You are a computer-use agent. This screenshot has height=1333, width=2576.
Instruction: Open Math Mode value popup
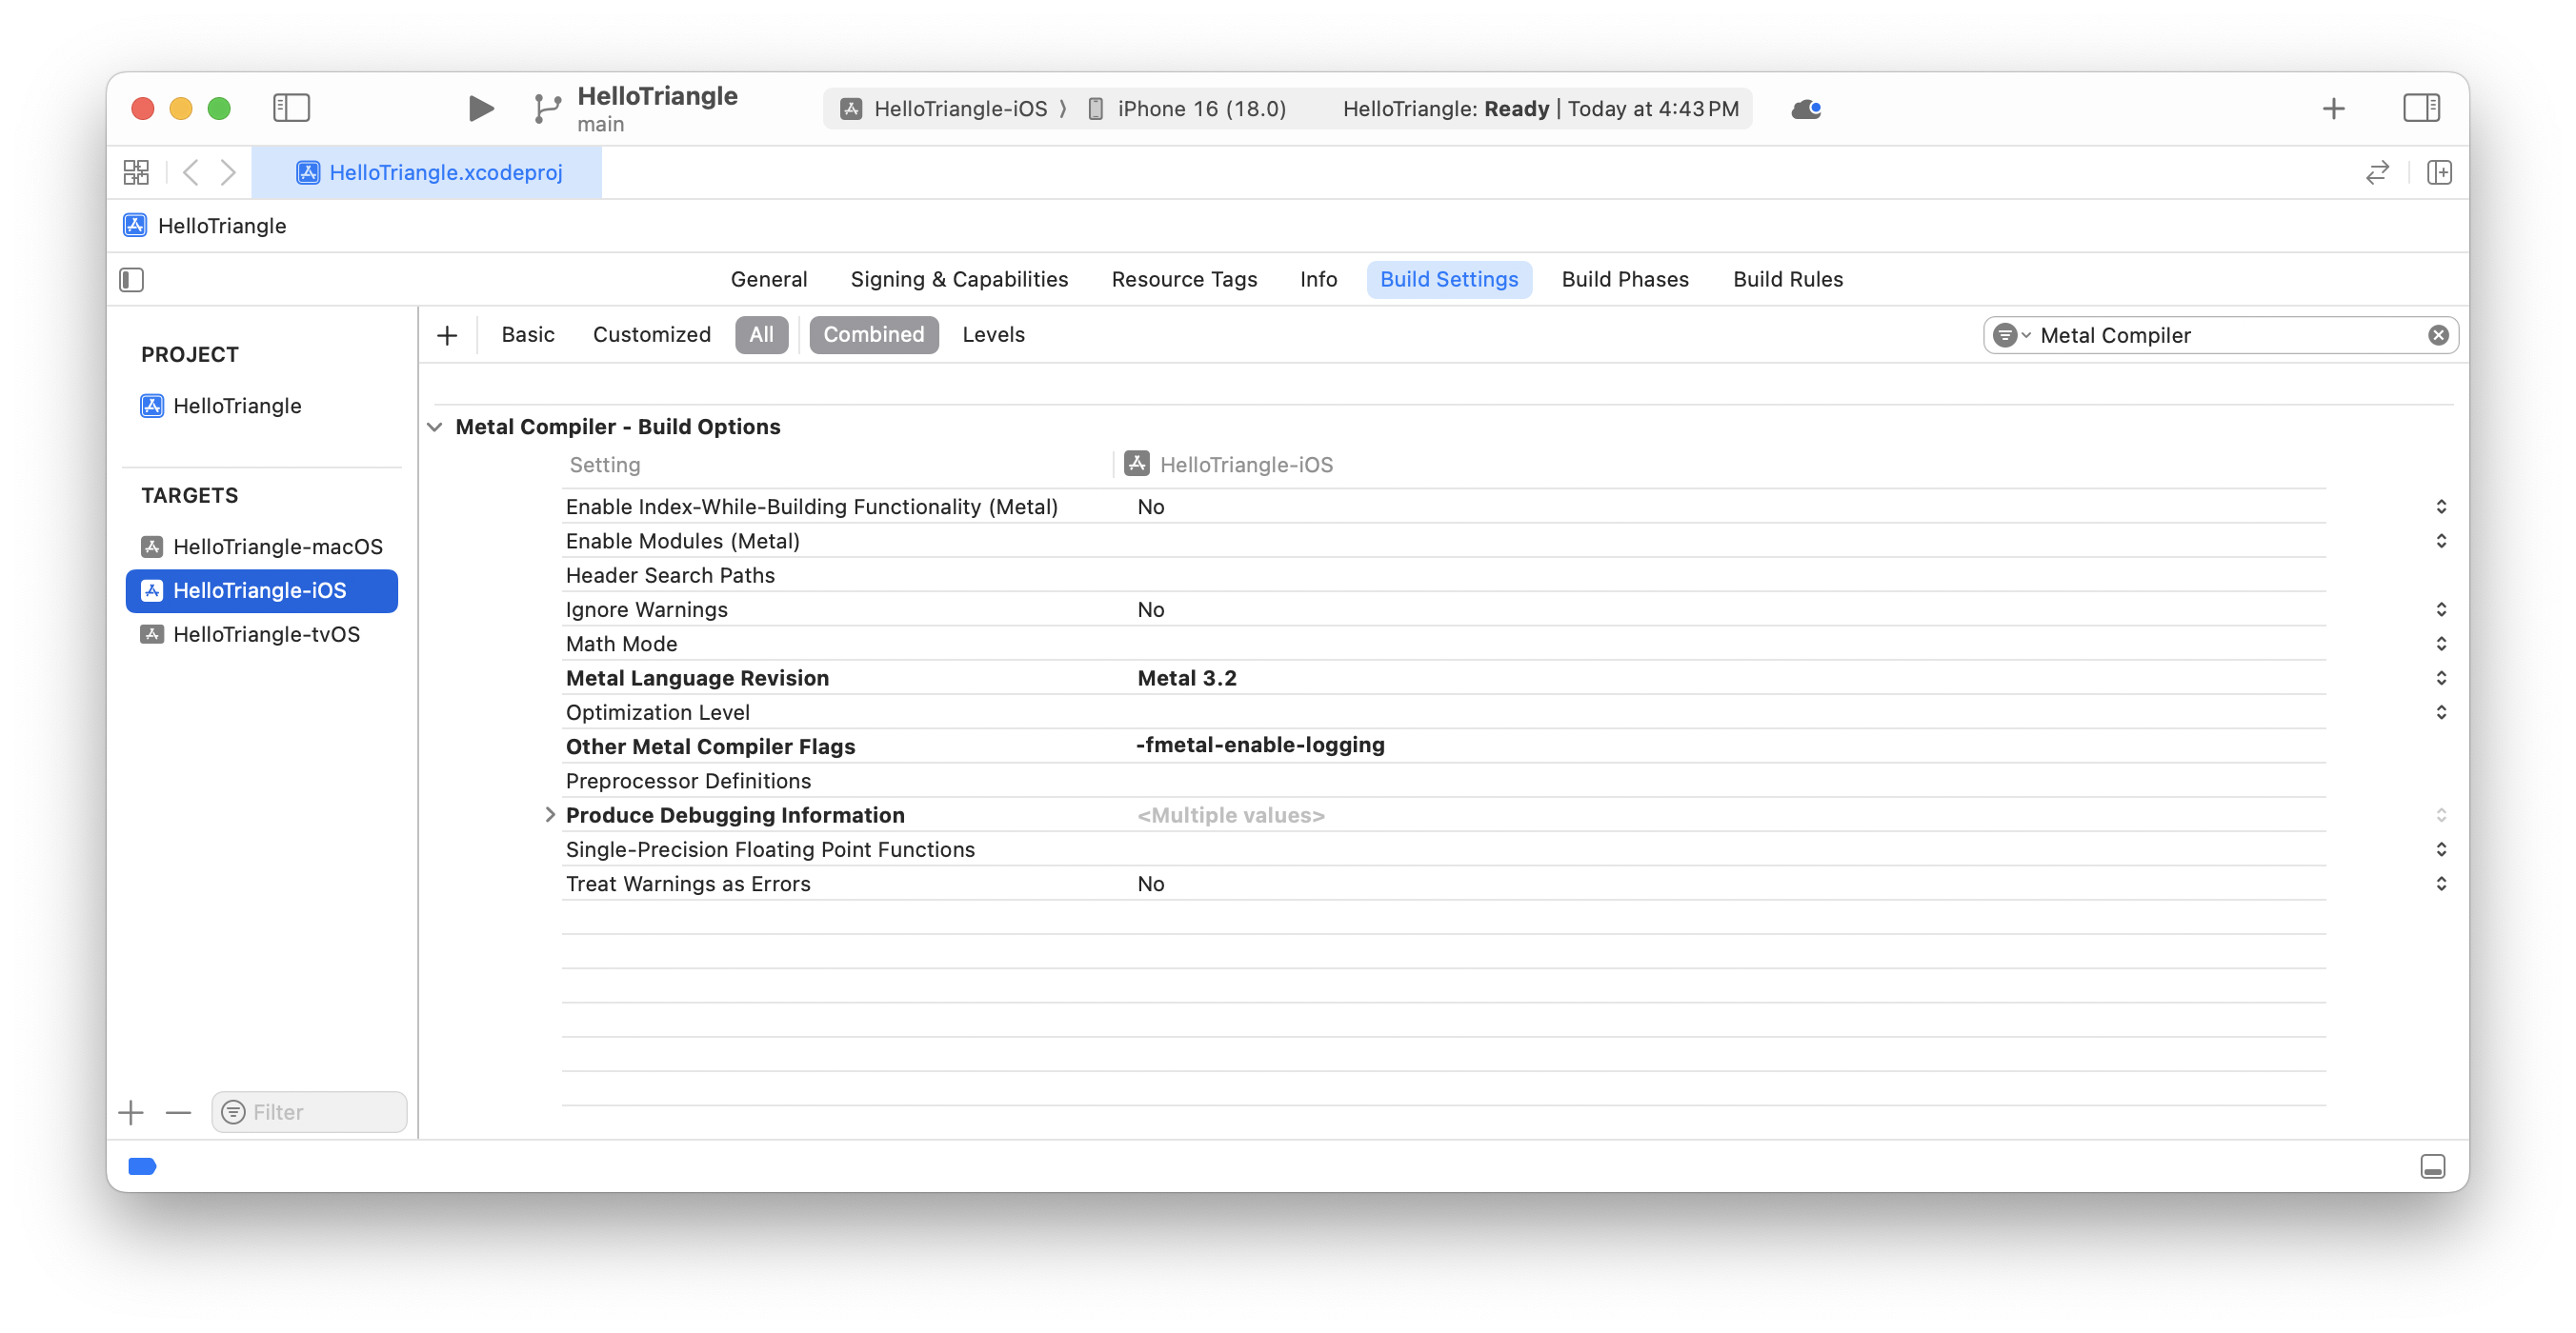2441,644
